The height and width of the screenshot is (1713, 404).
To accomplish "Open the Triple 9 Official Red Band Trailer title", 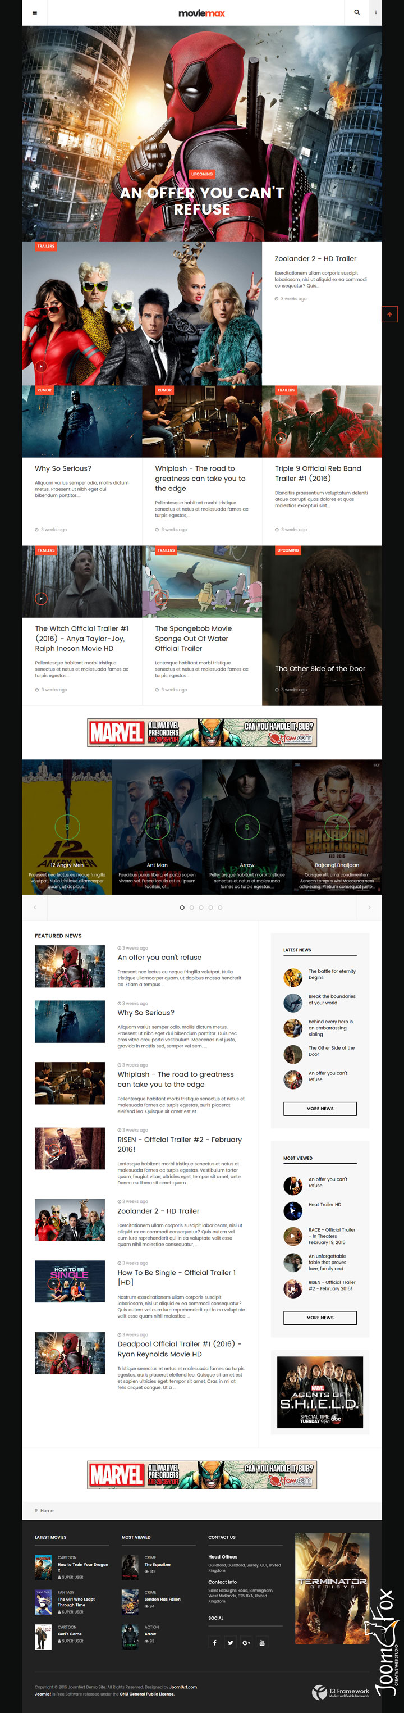I will click(318, 473).
